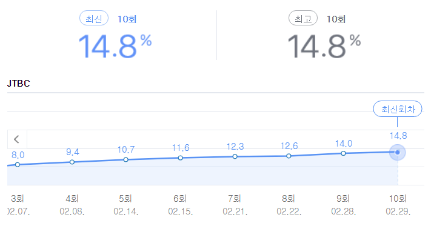The image size is (431, 229).
Task: Click the 3회 axis label
Action: 18,198
